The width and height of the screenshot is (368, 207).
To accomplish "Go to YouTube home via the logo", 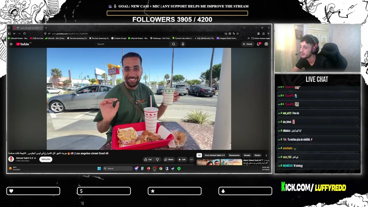I will 23,44.
